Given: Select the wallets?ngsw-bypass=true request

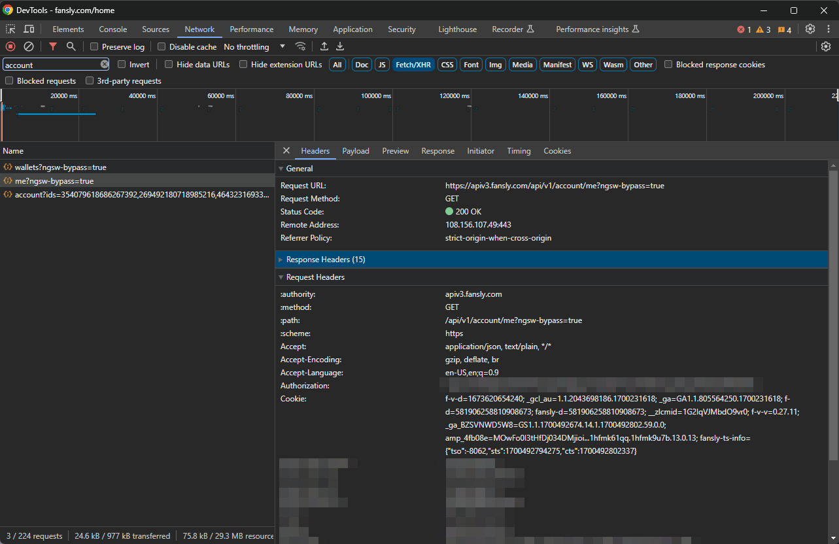Looking at the screenshot, I should (x=60, y=168).
